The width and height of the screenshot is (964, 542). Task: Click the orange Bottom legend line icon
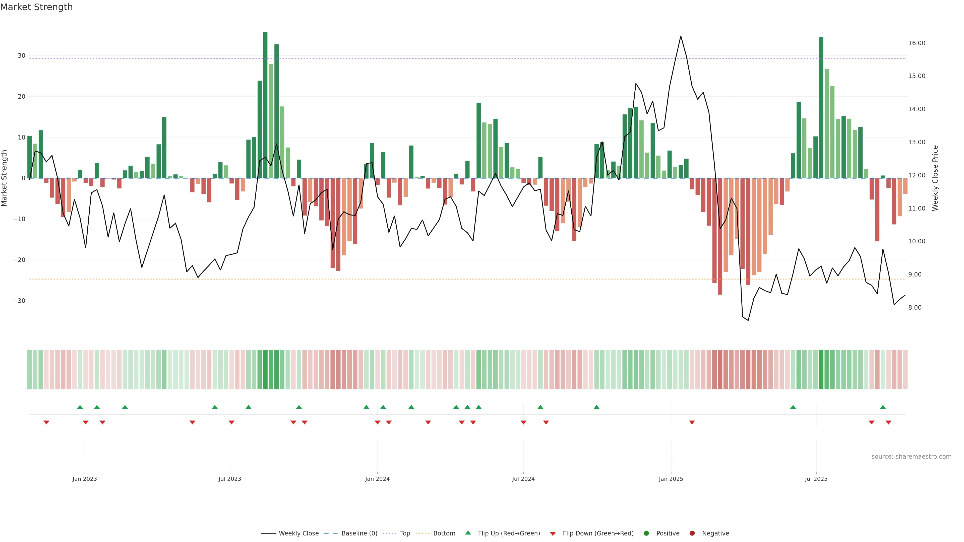point(423,533)
